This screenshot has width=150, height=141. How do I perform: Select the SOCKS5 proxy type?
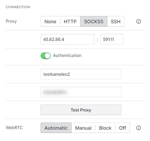94,21
